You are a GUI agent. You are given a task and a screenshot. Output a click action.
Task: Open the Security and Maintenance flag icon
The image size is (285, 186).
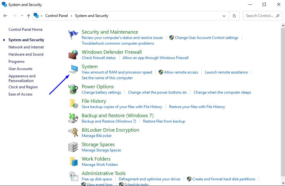(73, 35)
